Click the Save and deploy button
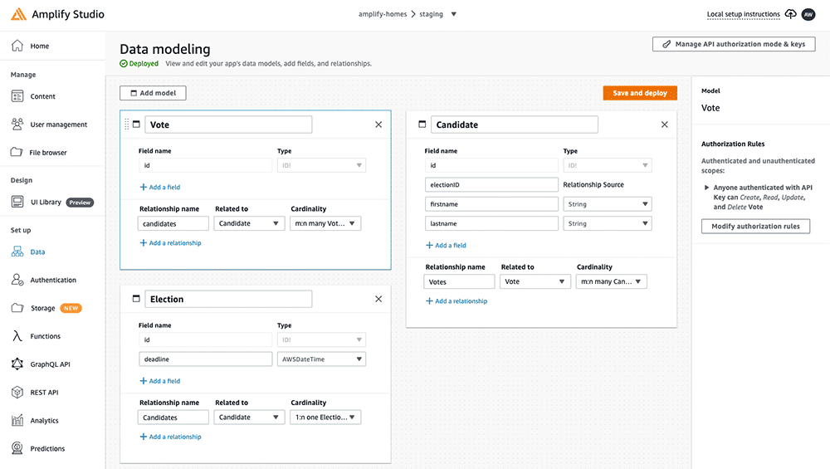The width and height of the screenshot is (830, 469). pyautogui.click(x=640, y=93)
